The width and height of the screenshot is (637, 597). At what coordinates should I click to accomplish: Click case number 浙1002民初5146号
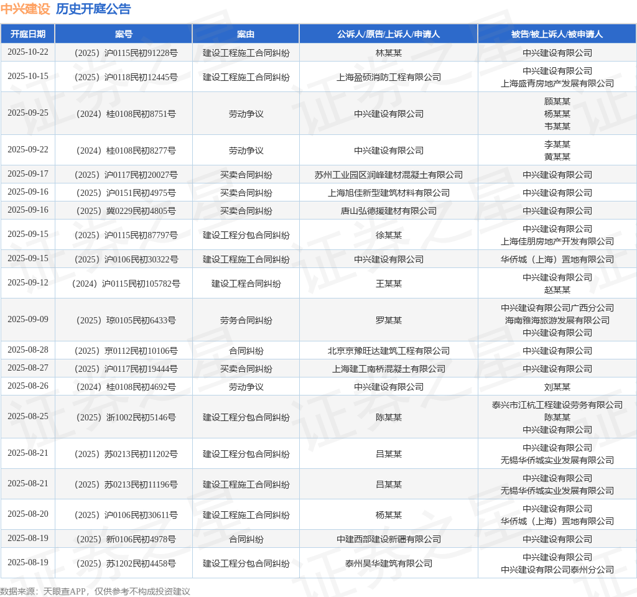[141, 417]
